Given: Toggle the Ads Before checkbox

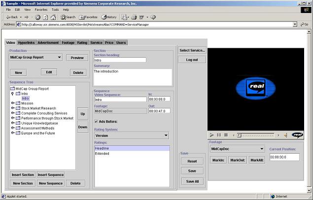Looking at the screenshot, I should point(96,121).
